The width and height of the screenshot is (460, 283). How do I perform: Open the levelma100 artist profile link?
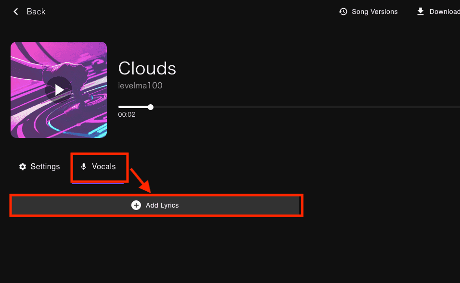coord(140,86)
